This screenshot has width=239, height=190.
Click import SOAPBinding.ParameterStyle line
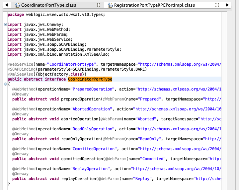point(64,49)
